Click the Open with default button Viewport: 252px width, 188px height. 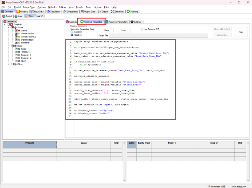pyautogui.click(x=222, y=29)
